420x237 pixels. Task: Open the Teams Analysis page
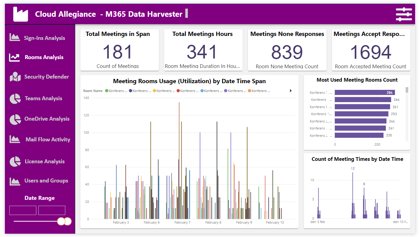(x=43, y=98)
